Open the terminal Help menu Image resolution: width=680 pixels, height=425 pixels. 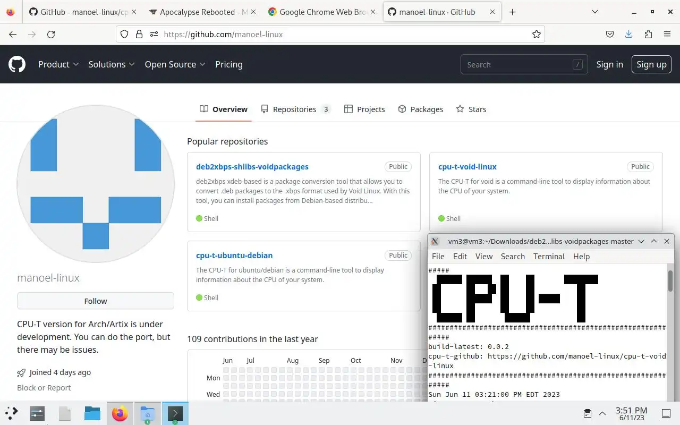tap(582, 256)
